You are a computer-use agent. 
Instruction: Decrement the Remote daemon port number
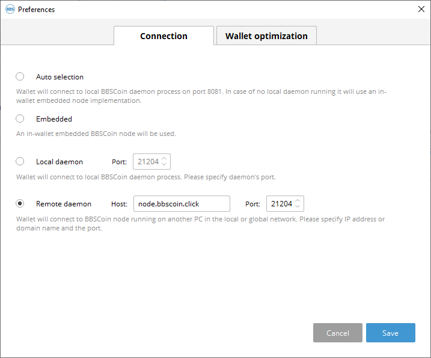[x=298, y=206]
